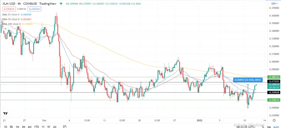
Task: Select the EMA 25 close indicator legend
Action: [x=16, y=14]
